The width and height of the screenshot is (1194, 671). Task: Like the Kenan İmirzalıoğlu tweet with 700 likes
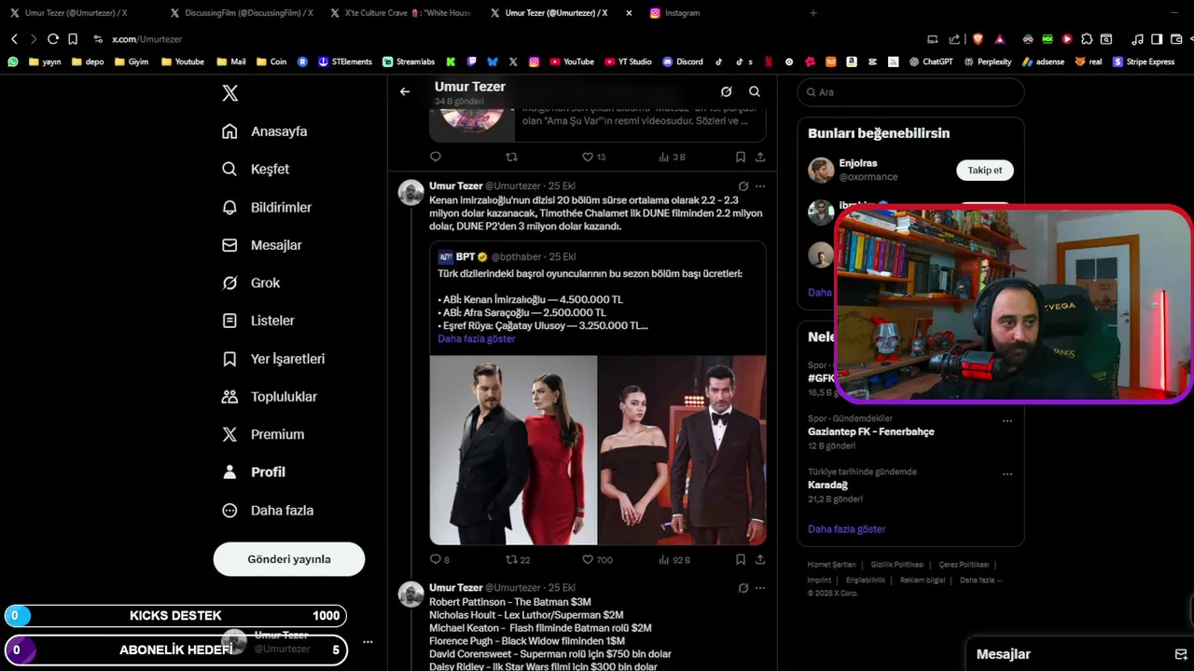point(598,560)
